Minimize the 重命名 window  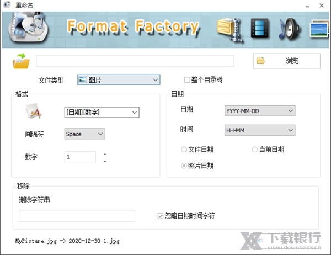(x=307, y=6)
